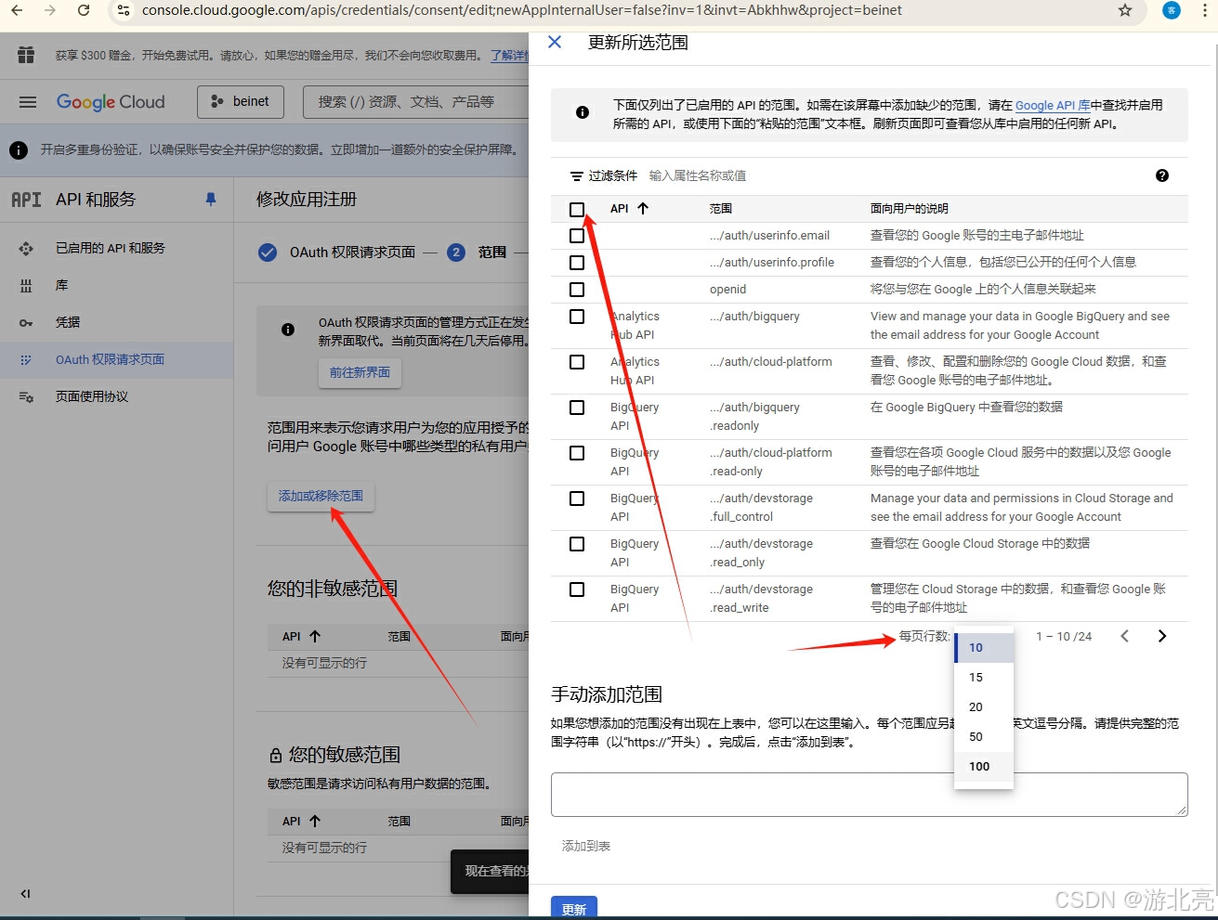Close the update scopes panel
This screenshot has height=920, width=1218.
555,43
